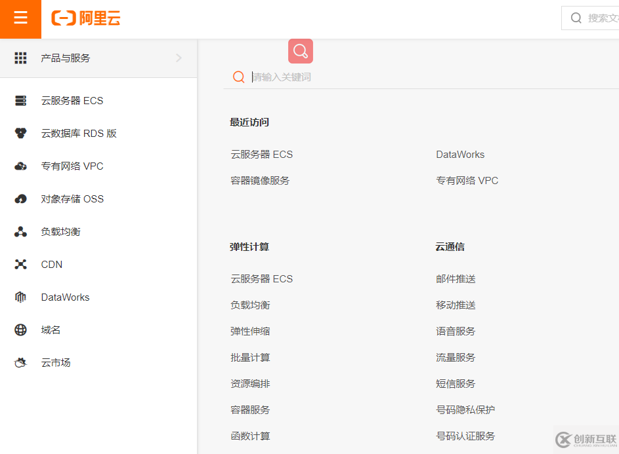Click the 云通信 category heading
Viewport: 619px width, 454px height.
[x=450, y=247]
